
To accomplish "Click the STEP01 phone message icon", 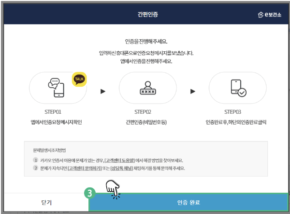I will 56,88.
